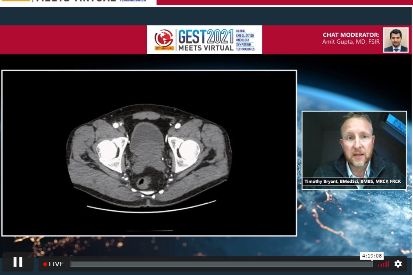
Task: Select the Timothy Bryant name caption
Action: (x=353, y=181)
